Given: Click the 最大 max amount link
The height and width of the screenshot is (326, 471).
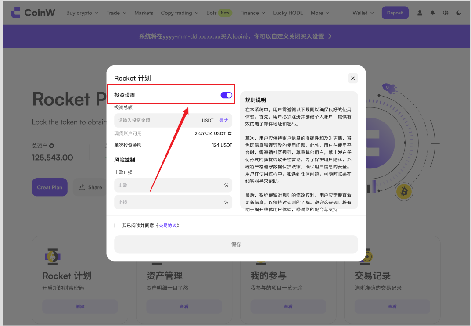Looking at the screenshot, I should point(224,121).
